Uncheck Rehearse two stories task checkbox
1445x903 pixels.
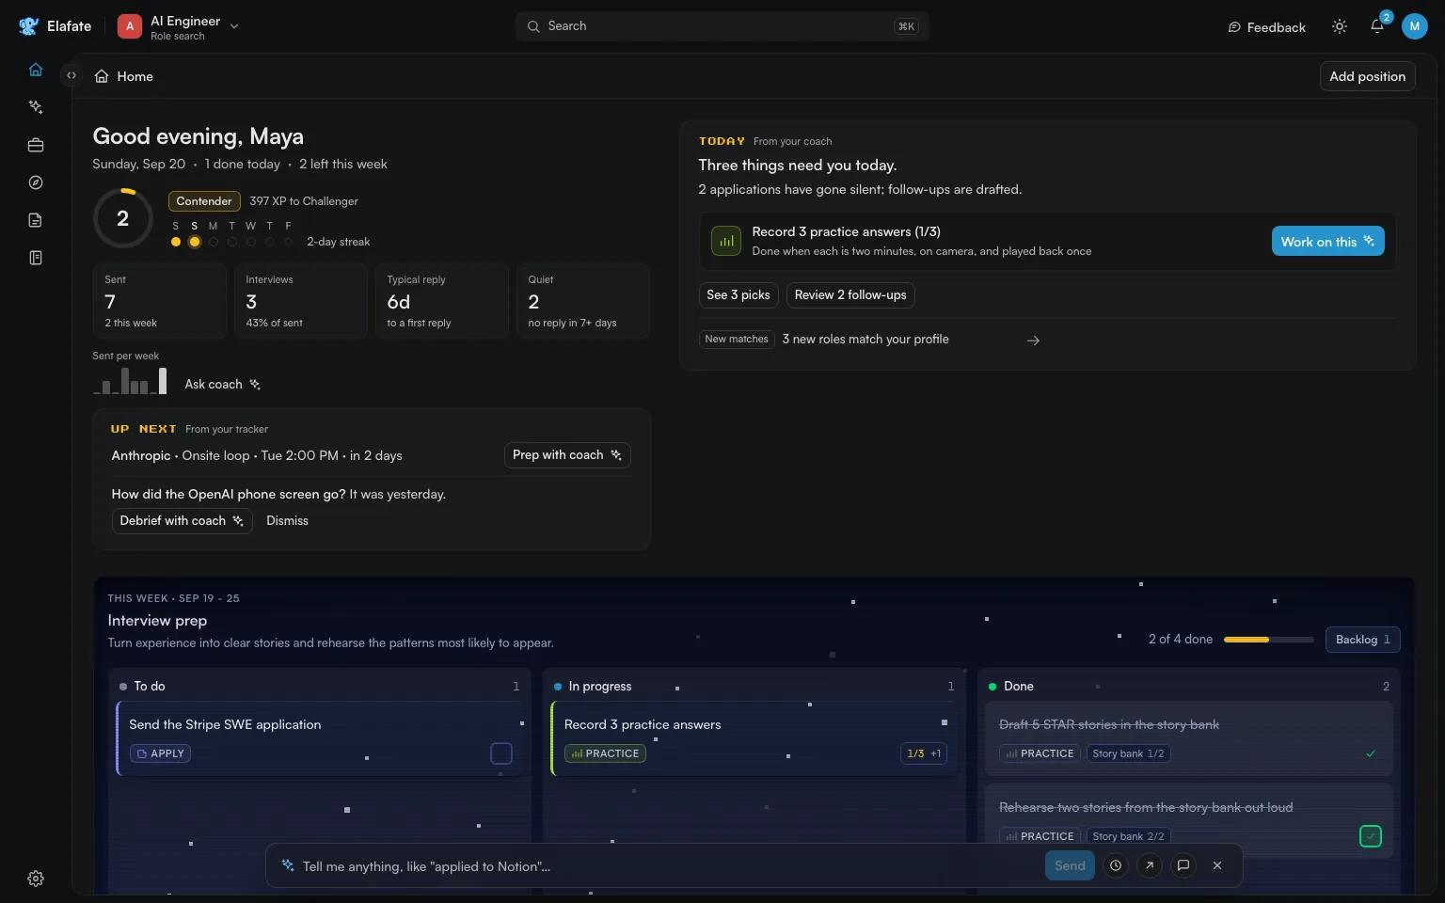[1371, 836]
